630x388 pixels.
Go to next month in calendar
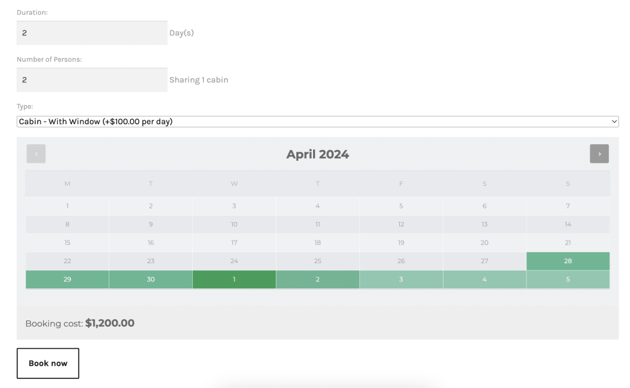pos(599,154)
